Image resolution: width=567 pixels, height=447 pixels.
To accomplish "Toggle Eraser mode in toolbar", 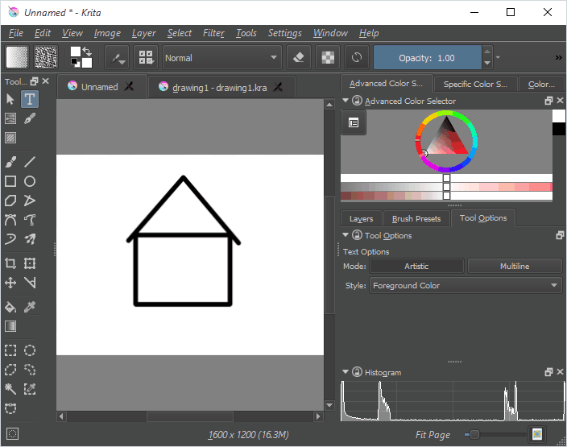I will [x=299, y=57].
